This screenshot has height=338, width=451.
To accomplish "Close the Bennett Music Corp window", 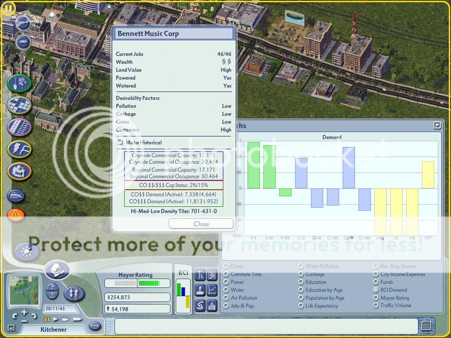I will click(x=201, y=224).
